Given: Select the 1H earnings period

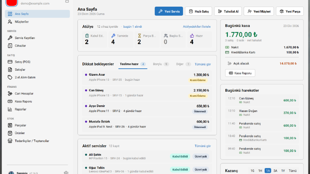Looking at the screenshot, I should click(260, 171).
